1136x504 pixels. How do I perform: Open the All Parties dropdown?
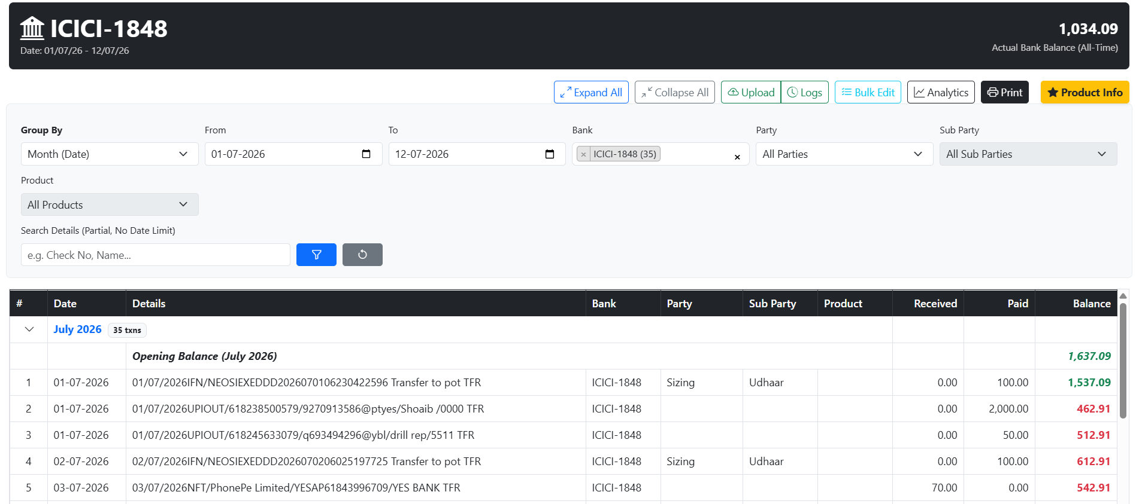844,154
